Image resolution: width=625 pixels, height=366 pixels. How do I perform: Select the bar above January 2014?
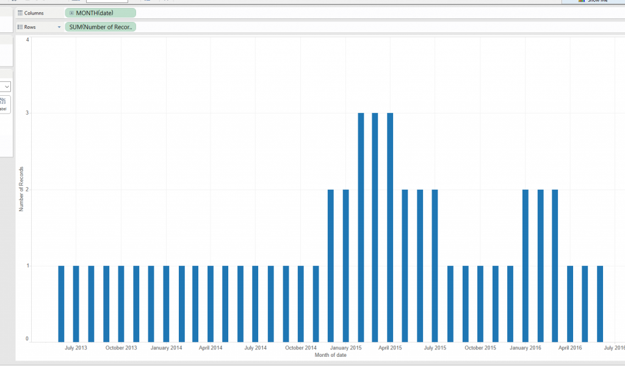tap(166, 304)
